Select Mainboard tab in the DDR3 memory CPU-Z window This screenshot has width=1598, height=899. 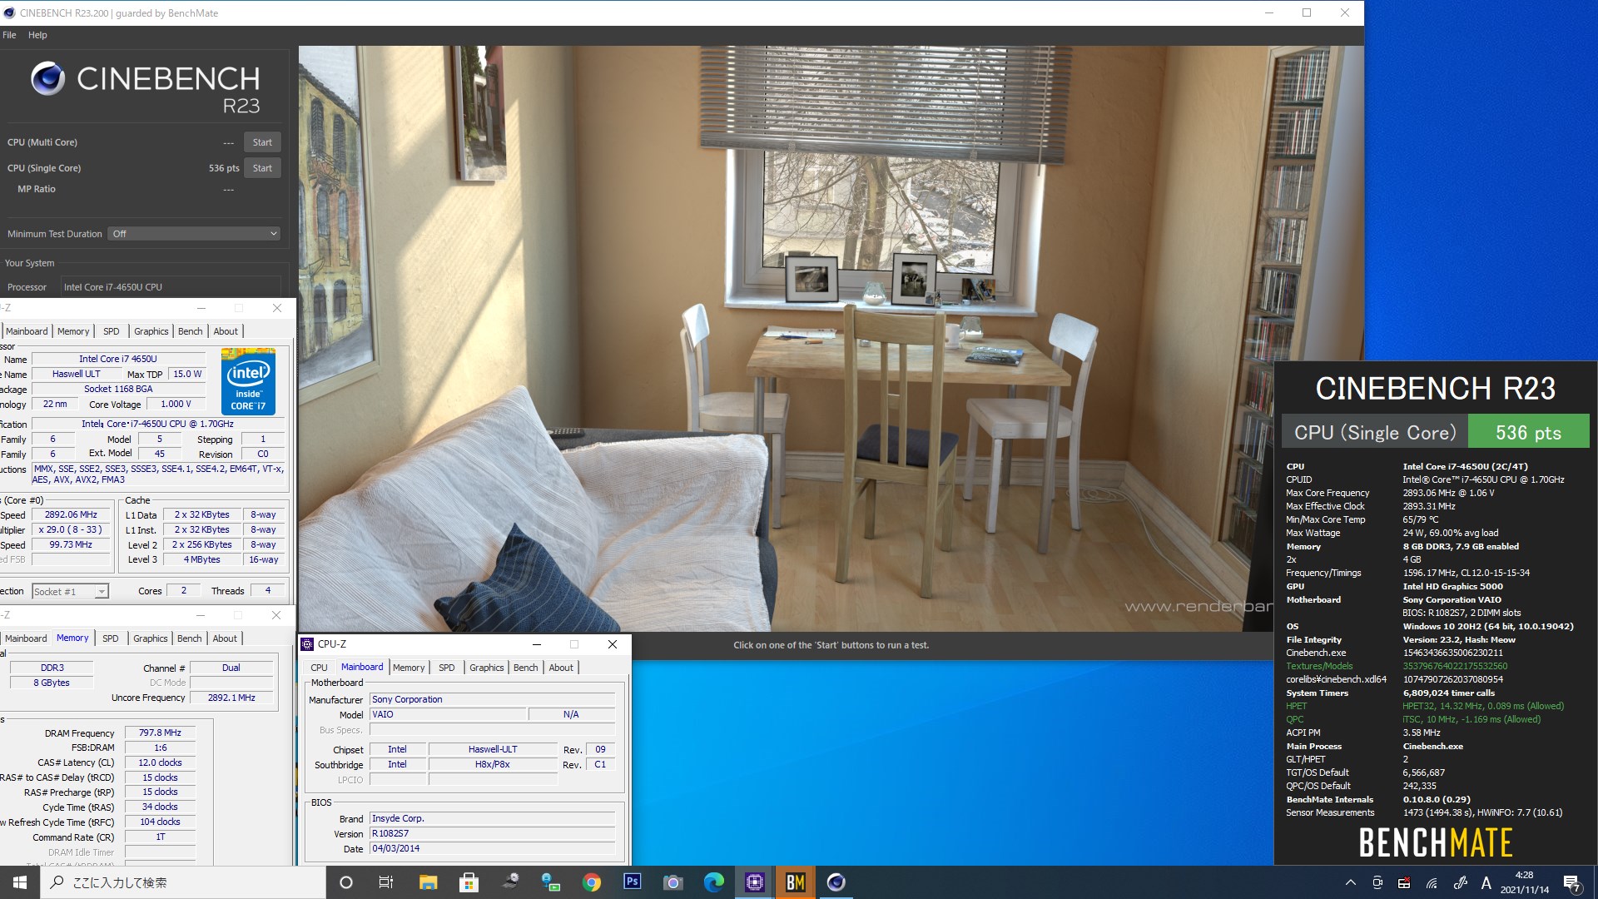coord(26,638)
